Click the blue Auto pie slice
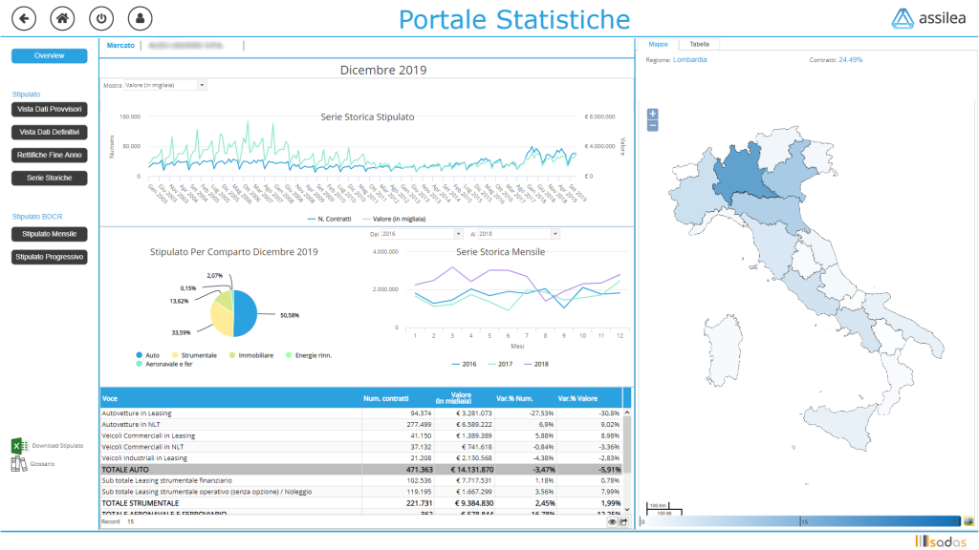This screenshot has width=979, height=550. click(x=246, y=313)
